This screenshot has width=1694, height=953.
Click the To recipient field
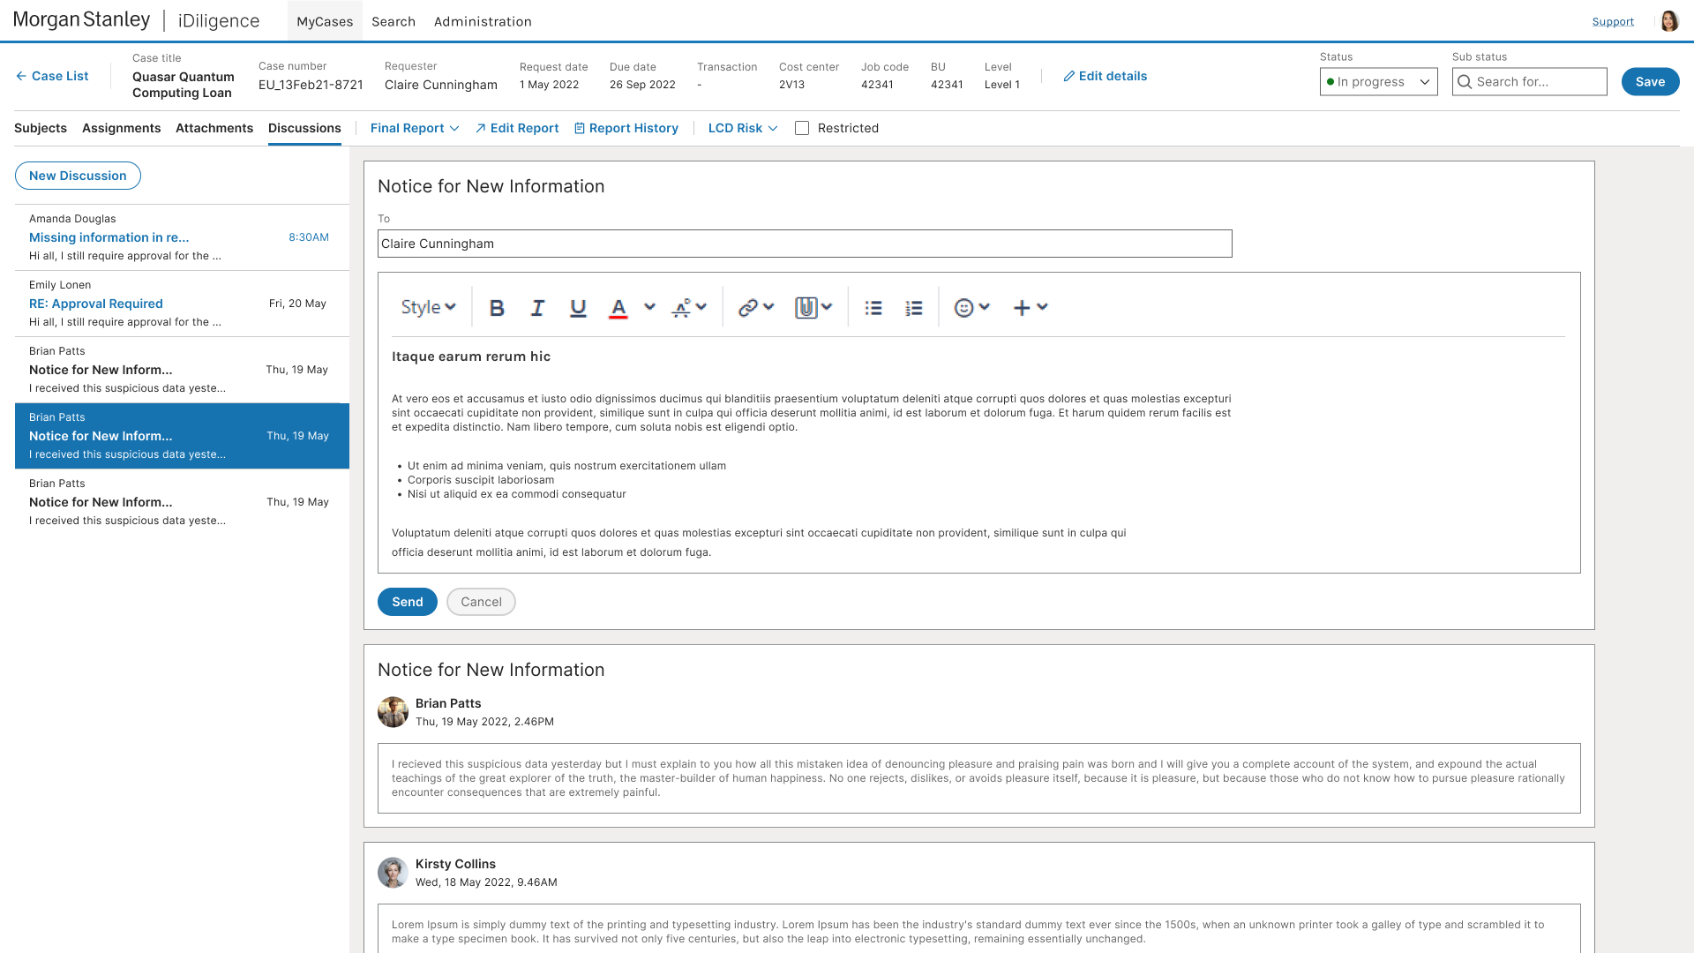[805, 244]
